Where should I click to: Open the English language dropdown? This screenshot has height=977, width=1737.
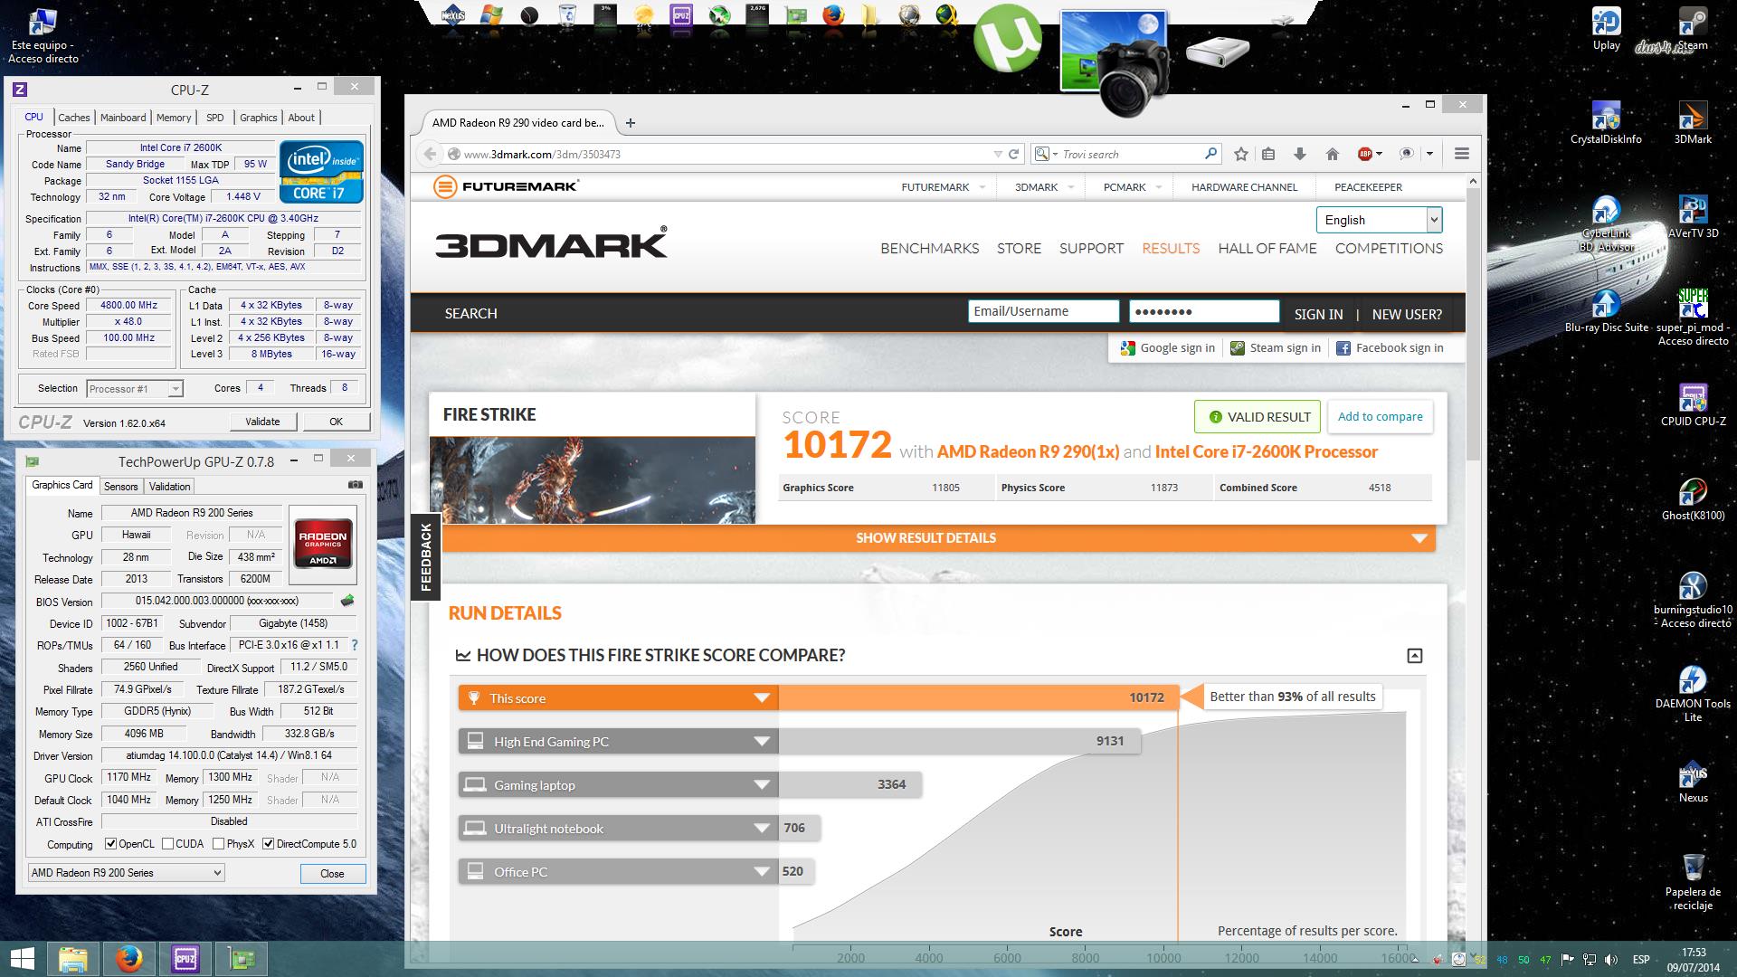[1379, 220]
